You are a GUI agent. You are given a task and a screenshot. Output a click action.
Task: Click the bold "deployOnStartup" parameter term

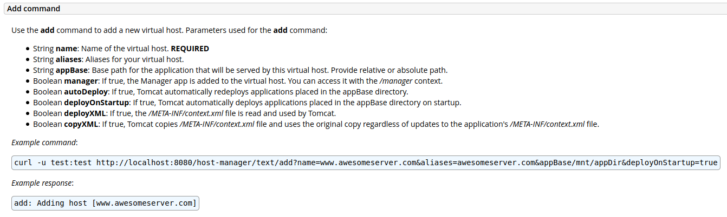click(x=96, y=103)
